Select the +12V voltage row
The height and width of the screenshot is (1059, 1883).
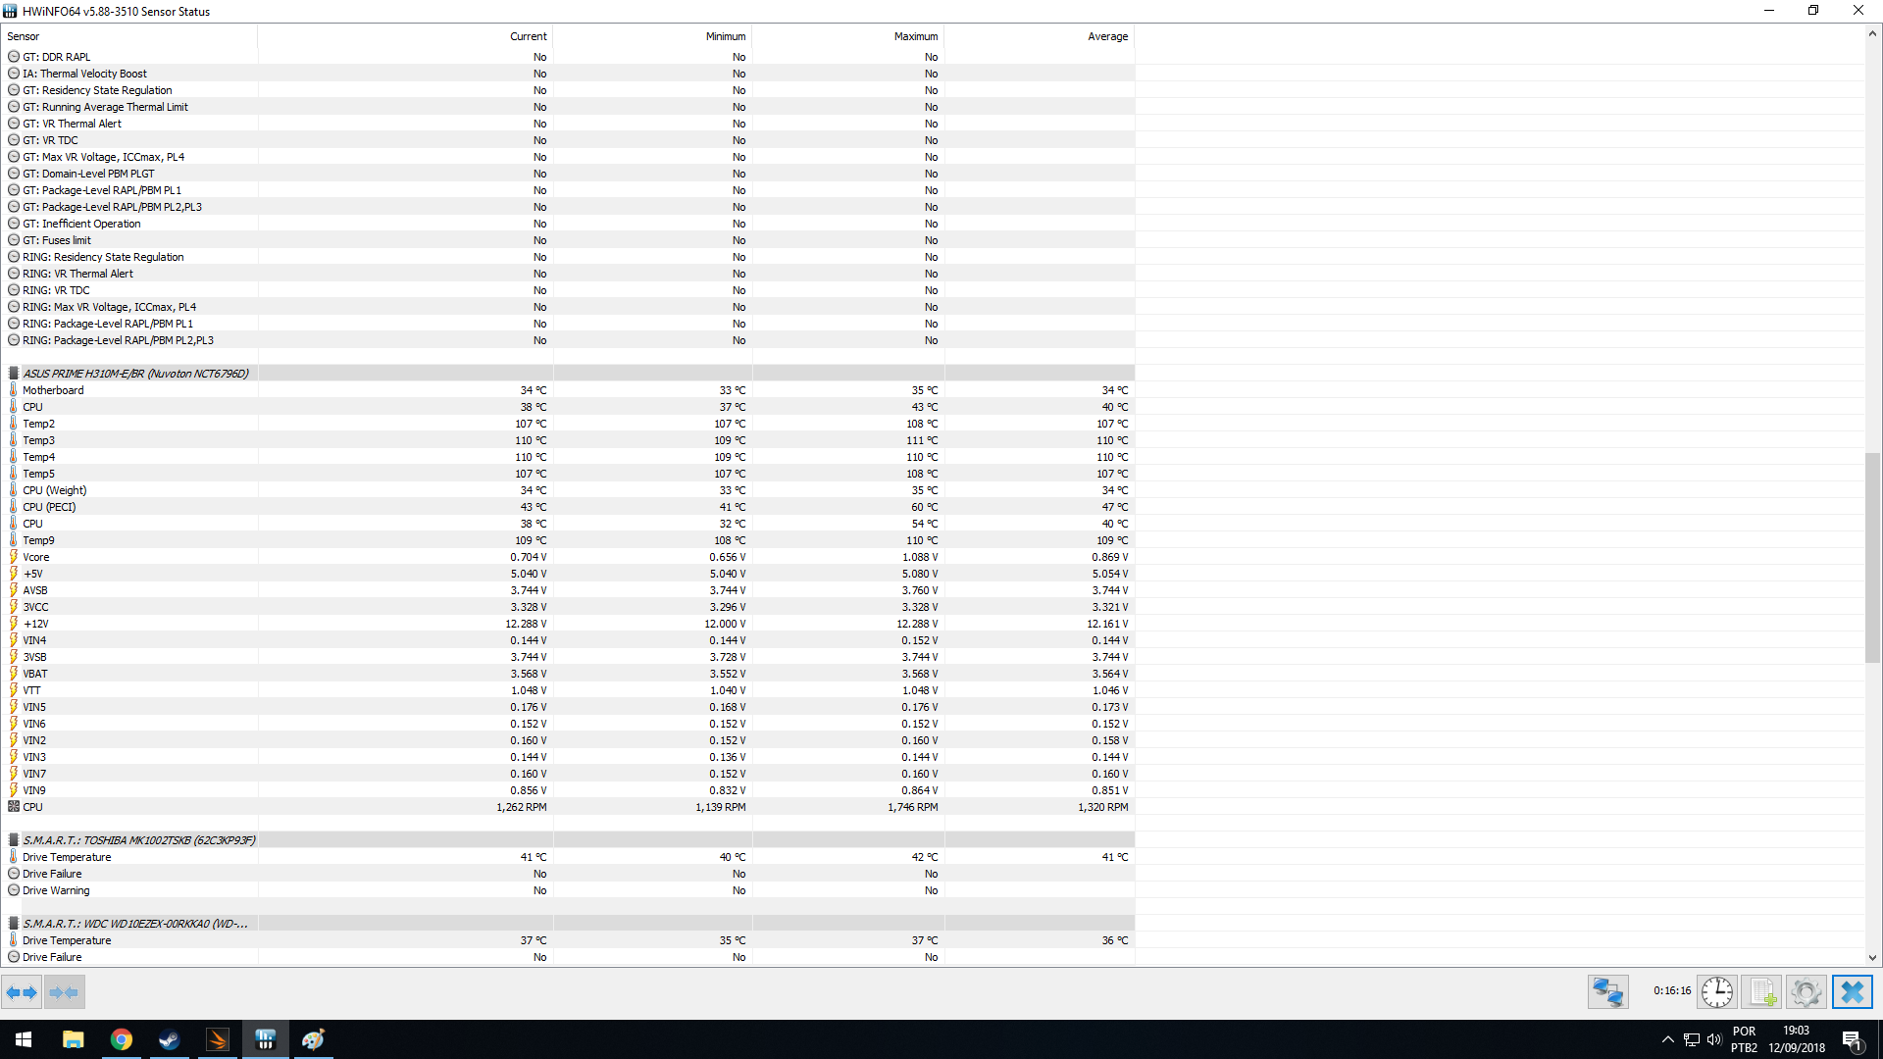coord(569,624)
